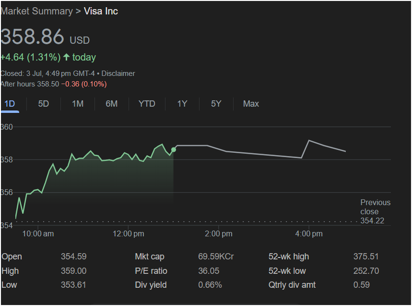Viewport: 412px width, 306px height.
Task: Click the 4:00 pm axis label
Action: [x=309, y=233]
